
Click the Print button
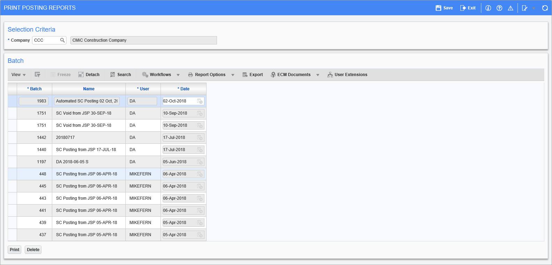[x=15, y=250]
